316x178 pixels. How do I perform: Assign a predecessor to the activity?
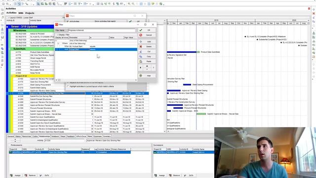[15, 176]
